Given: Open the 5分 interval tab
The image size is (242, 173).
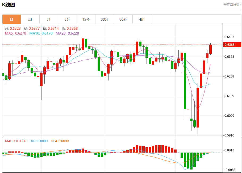Looking at the screenshot, I should tap(67, 19).
